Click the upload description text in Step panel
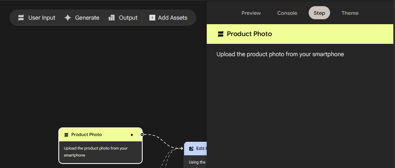 point(280,54)
